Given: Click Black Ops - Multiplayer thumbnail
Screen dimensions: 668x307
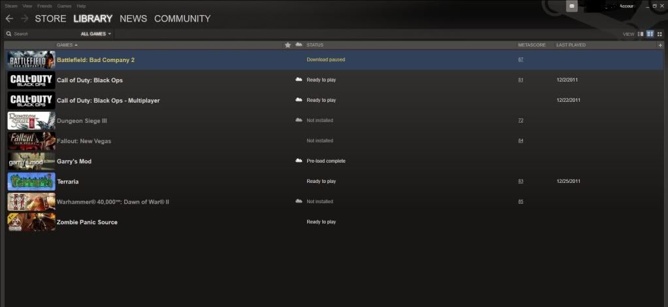Looking at the screenshot, I should [31, 101].
